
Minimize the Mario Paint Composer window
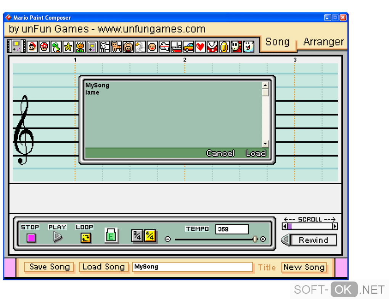coord(328,17)
